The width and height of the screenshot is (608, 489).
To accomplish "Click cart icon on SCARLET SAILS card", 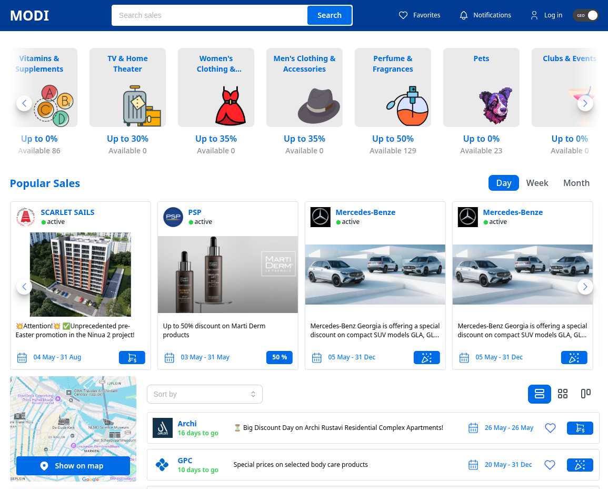I will 132,357.
